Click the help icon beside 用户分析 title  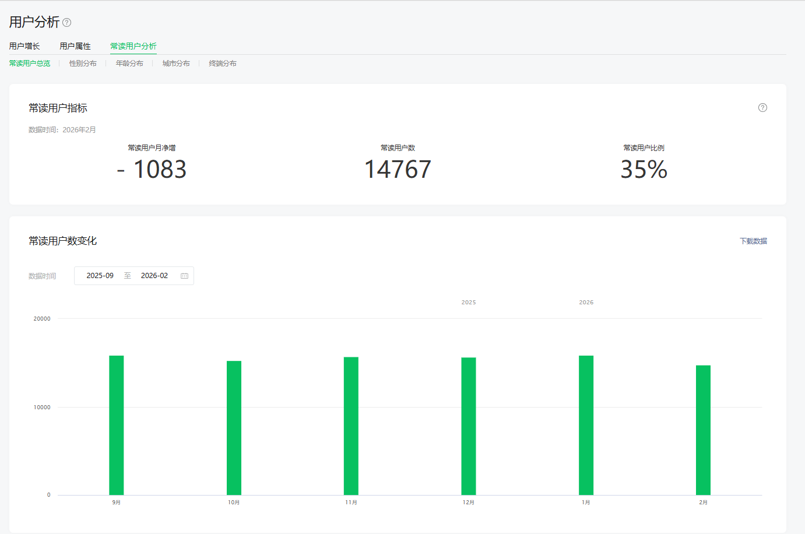click(67, 23)
